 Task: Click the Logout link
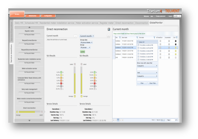tap(170, 16)
